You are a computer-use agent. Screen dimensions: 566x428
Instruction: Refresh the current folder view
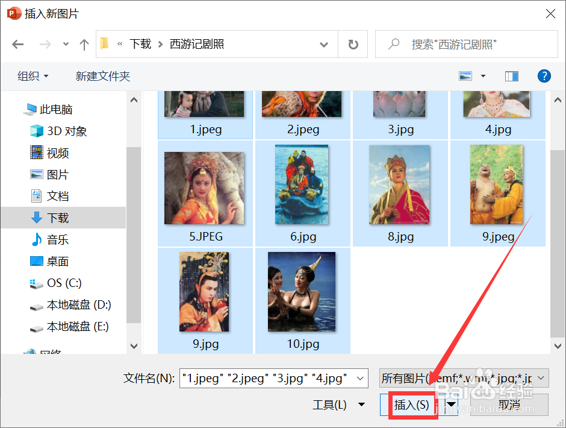(x=353, y=45)
